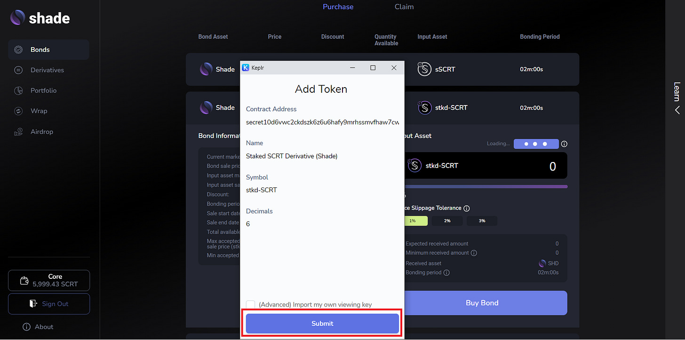This screenshot has width=685, height=340.
Task: Select 3% slippage tolerance
Action: pyautogui.click(x=482, y=221)
